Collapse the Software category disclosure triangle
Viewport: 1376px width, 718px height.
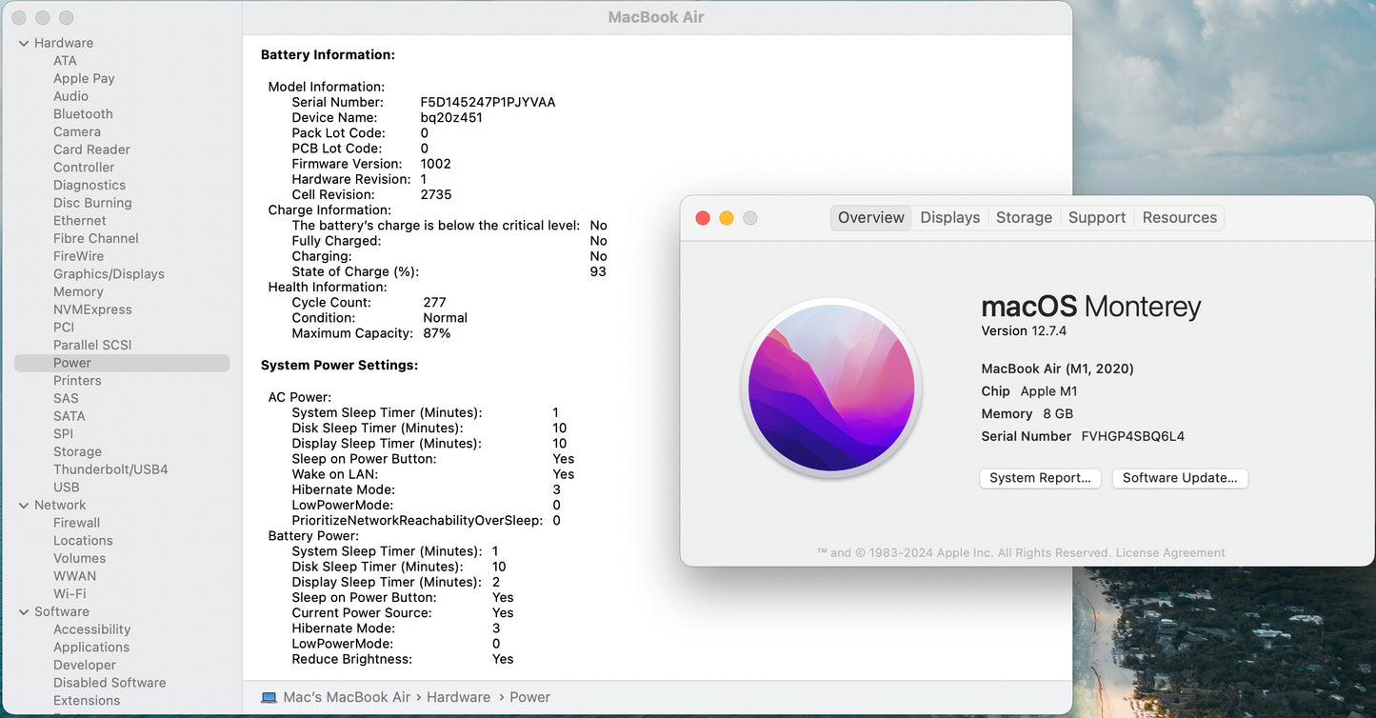[x=23, y=611]
